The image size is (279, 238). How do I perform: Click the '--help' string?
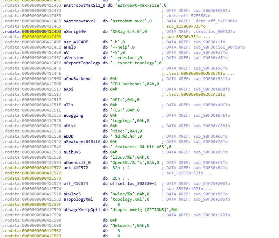click(120, 47)
